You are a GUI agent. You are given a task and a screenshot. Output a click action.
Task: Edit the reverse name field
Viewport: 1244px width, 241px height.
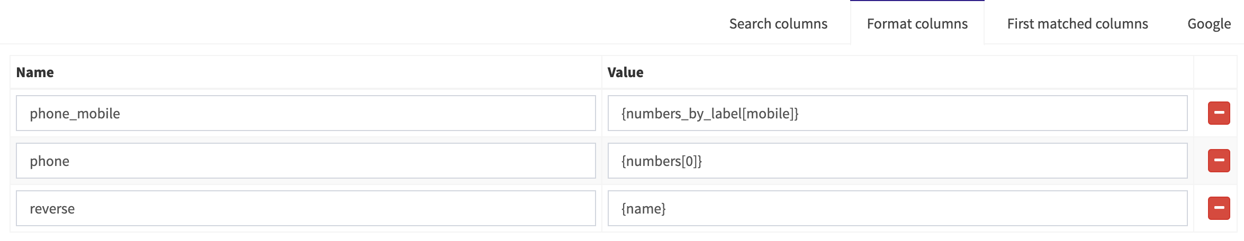coord(306,208)
